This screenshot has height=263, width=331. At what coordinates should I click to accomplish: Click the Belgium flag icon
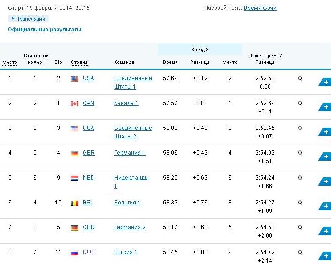[x=75, y=203]
